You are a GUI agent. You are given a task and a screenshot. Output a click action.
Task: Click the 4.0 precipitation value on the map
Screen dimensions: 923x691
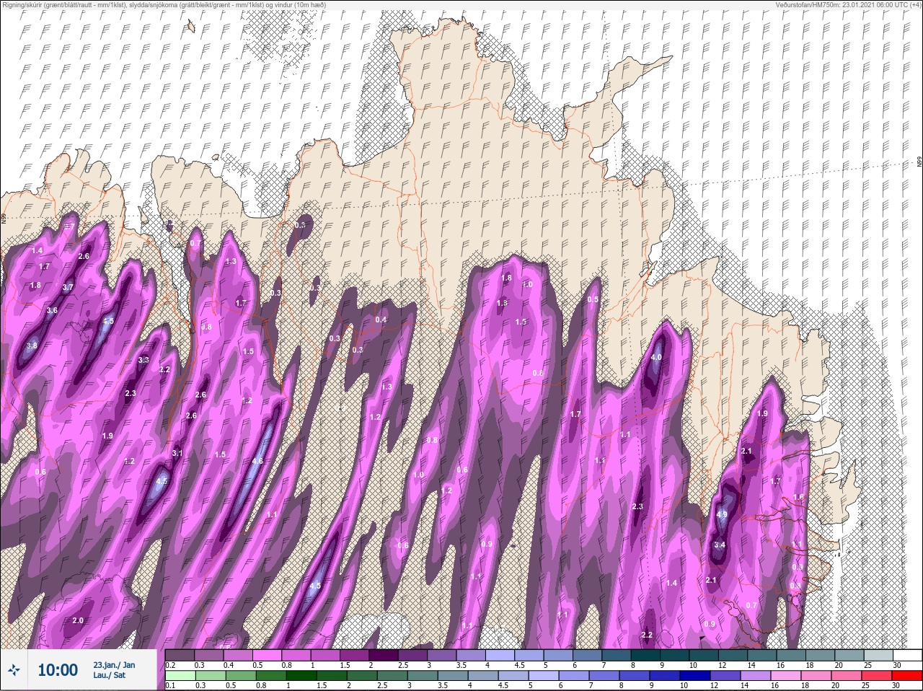click(656, 357)
